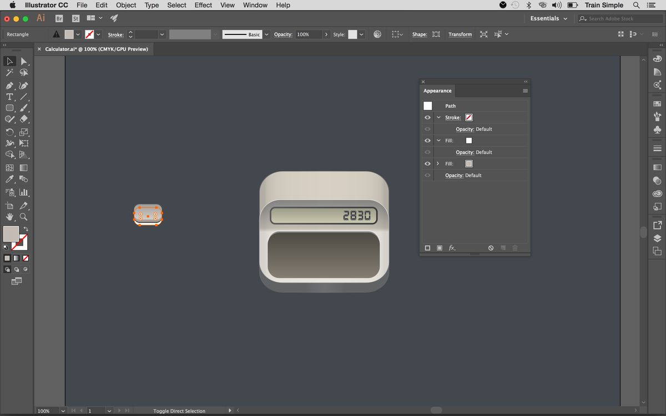
Task: Open the Essentials workspace dropdown
Action: (x=548, y=18)
